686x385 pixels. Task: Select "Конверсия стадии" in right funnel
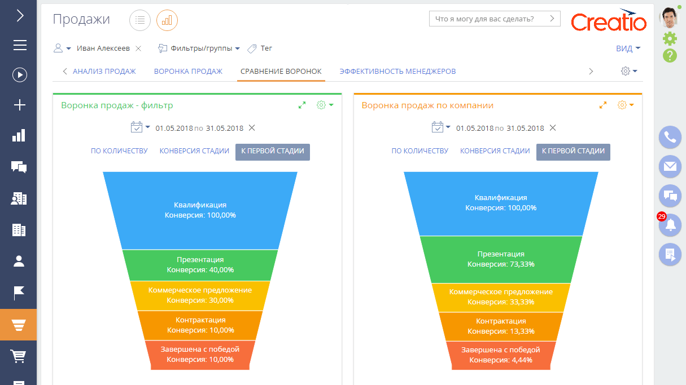pyautogui.click(x=495, y=151)
